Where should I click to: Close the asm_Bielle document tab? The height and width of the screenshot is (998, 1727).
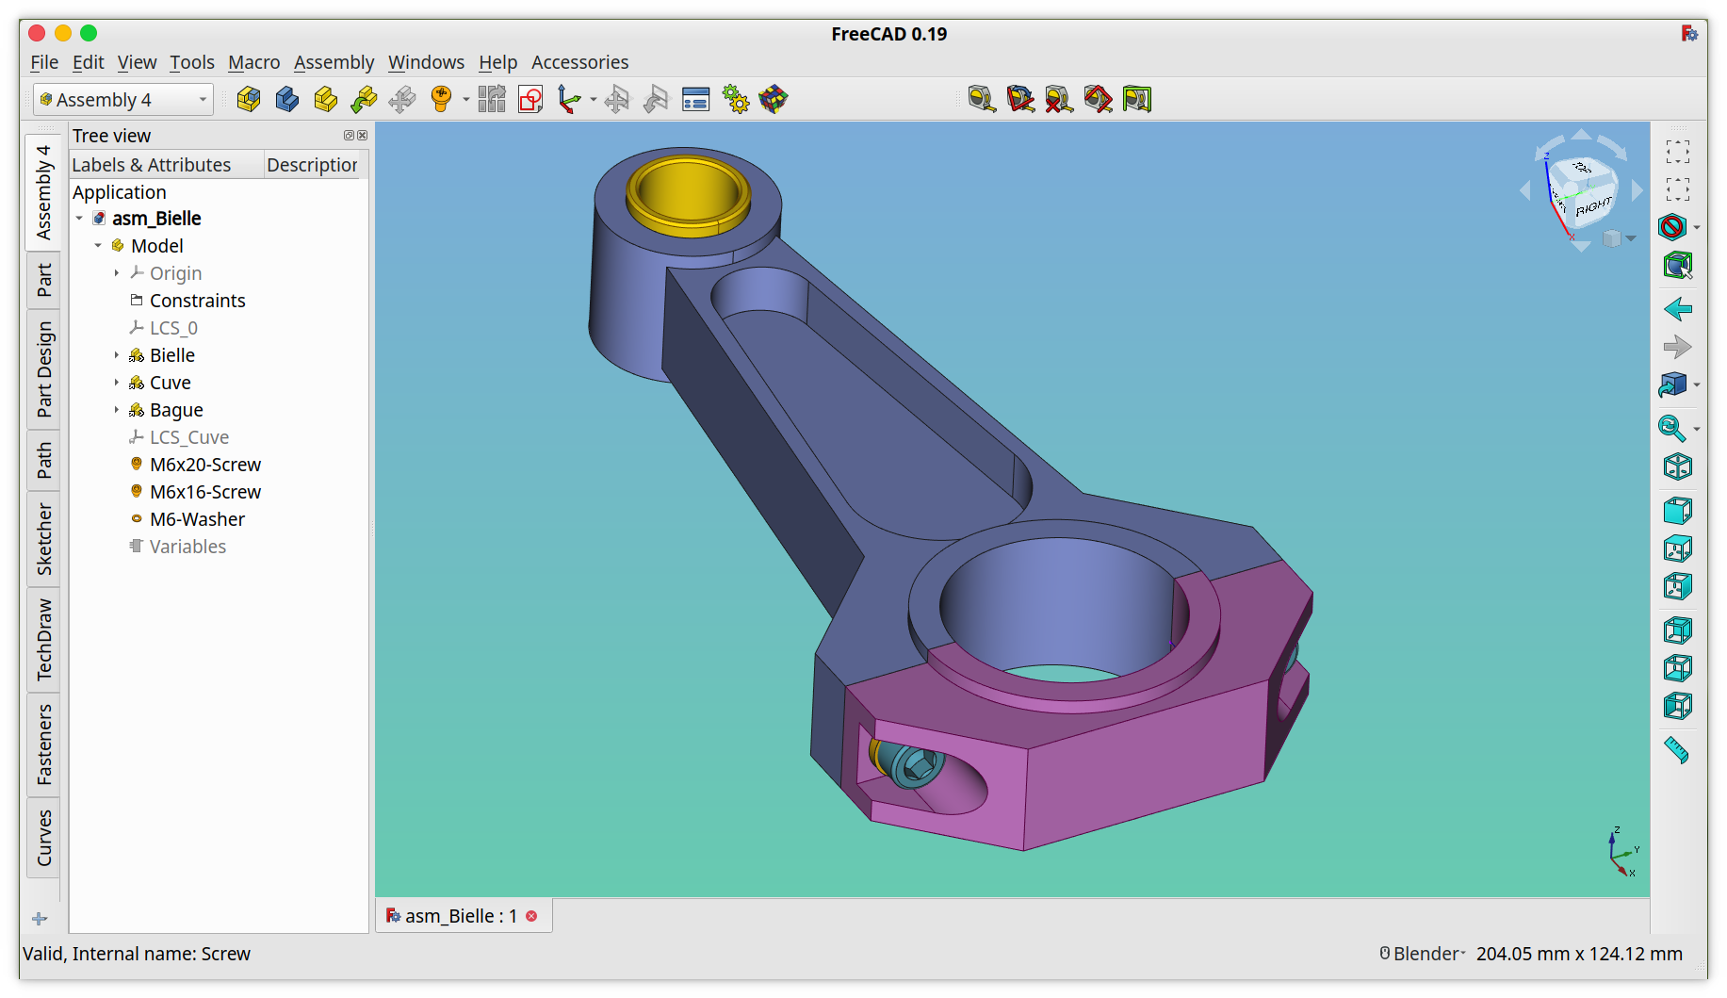[x=532, y=916]
